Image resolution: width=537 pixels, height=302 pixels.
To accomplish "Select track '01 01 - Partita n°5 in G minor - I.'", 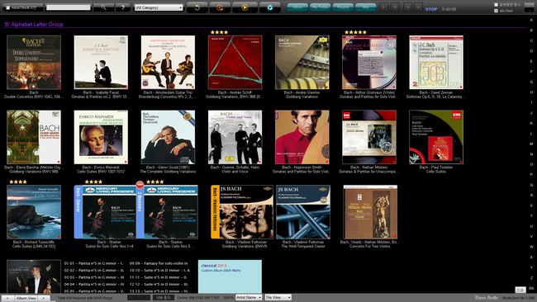I will [x=93, y=263].
